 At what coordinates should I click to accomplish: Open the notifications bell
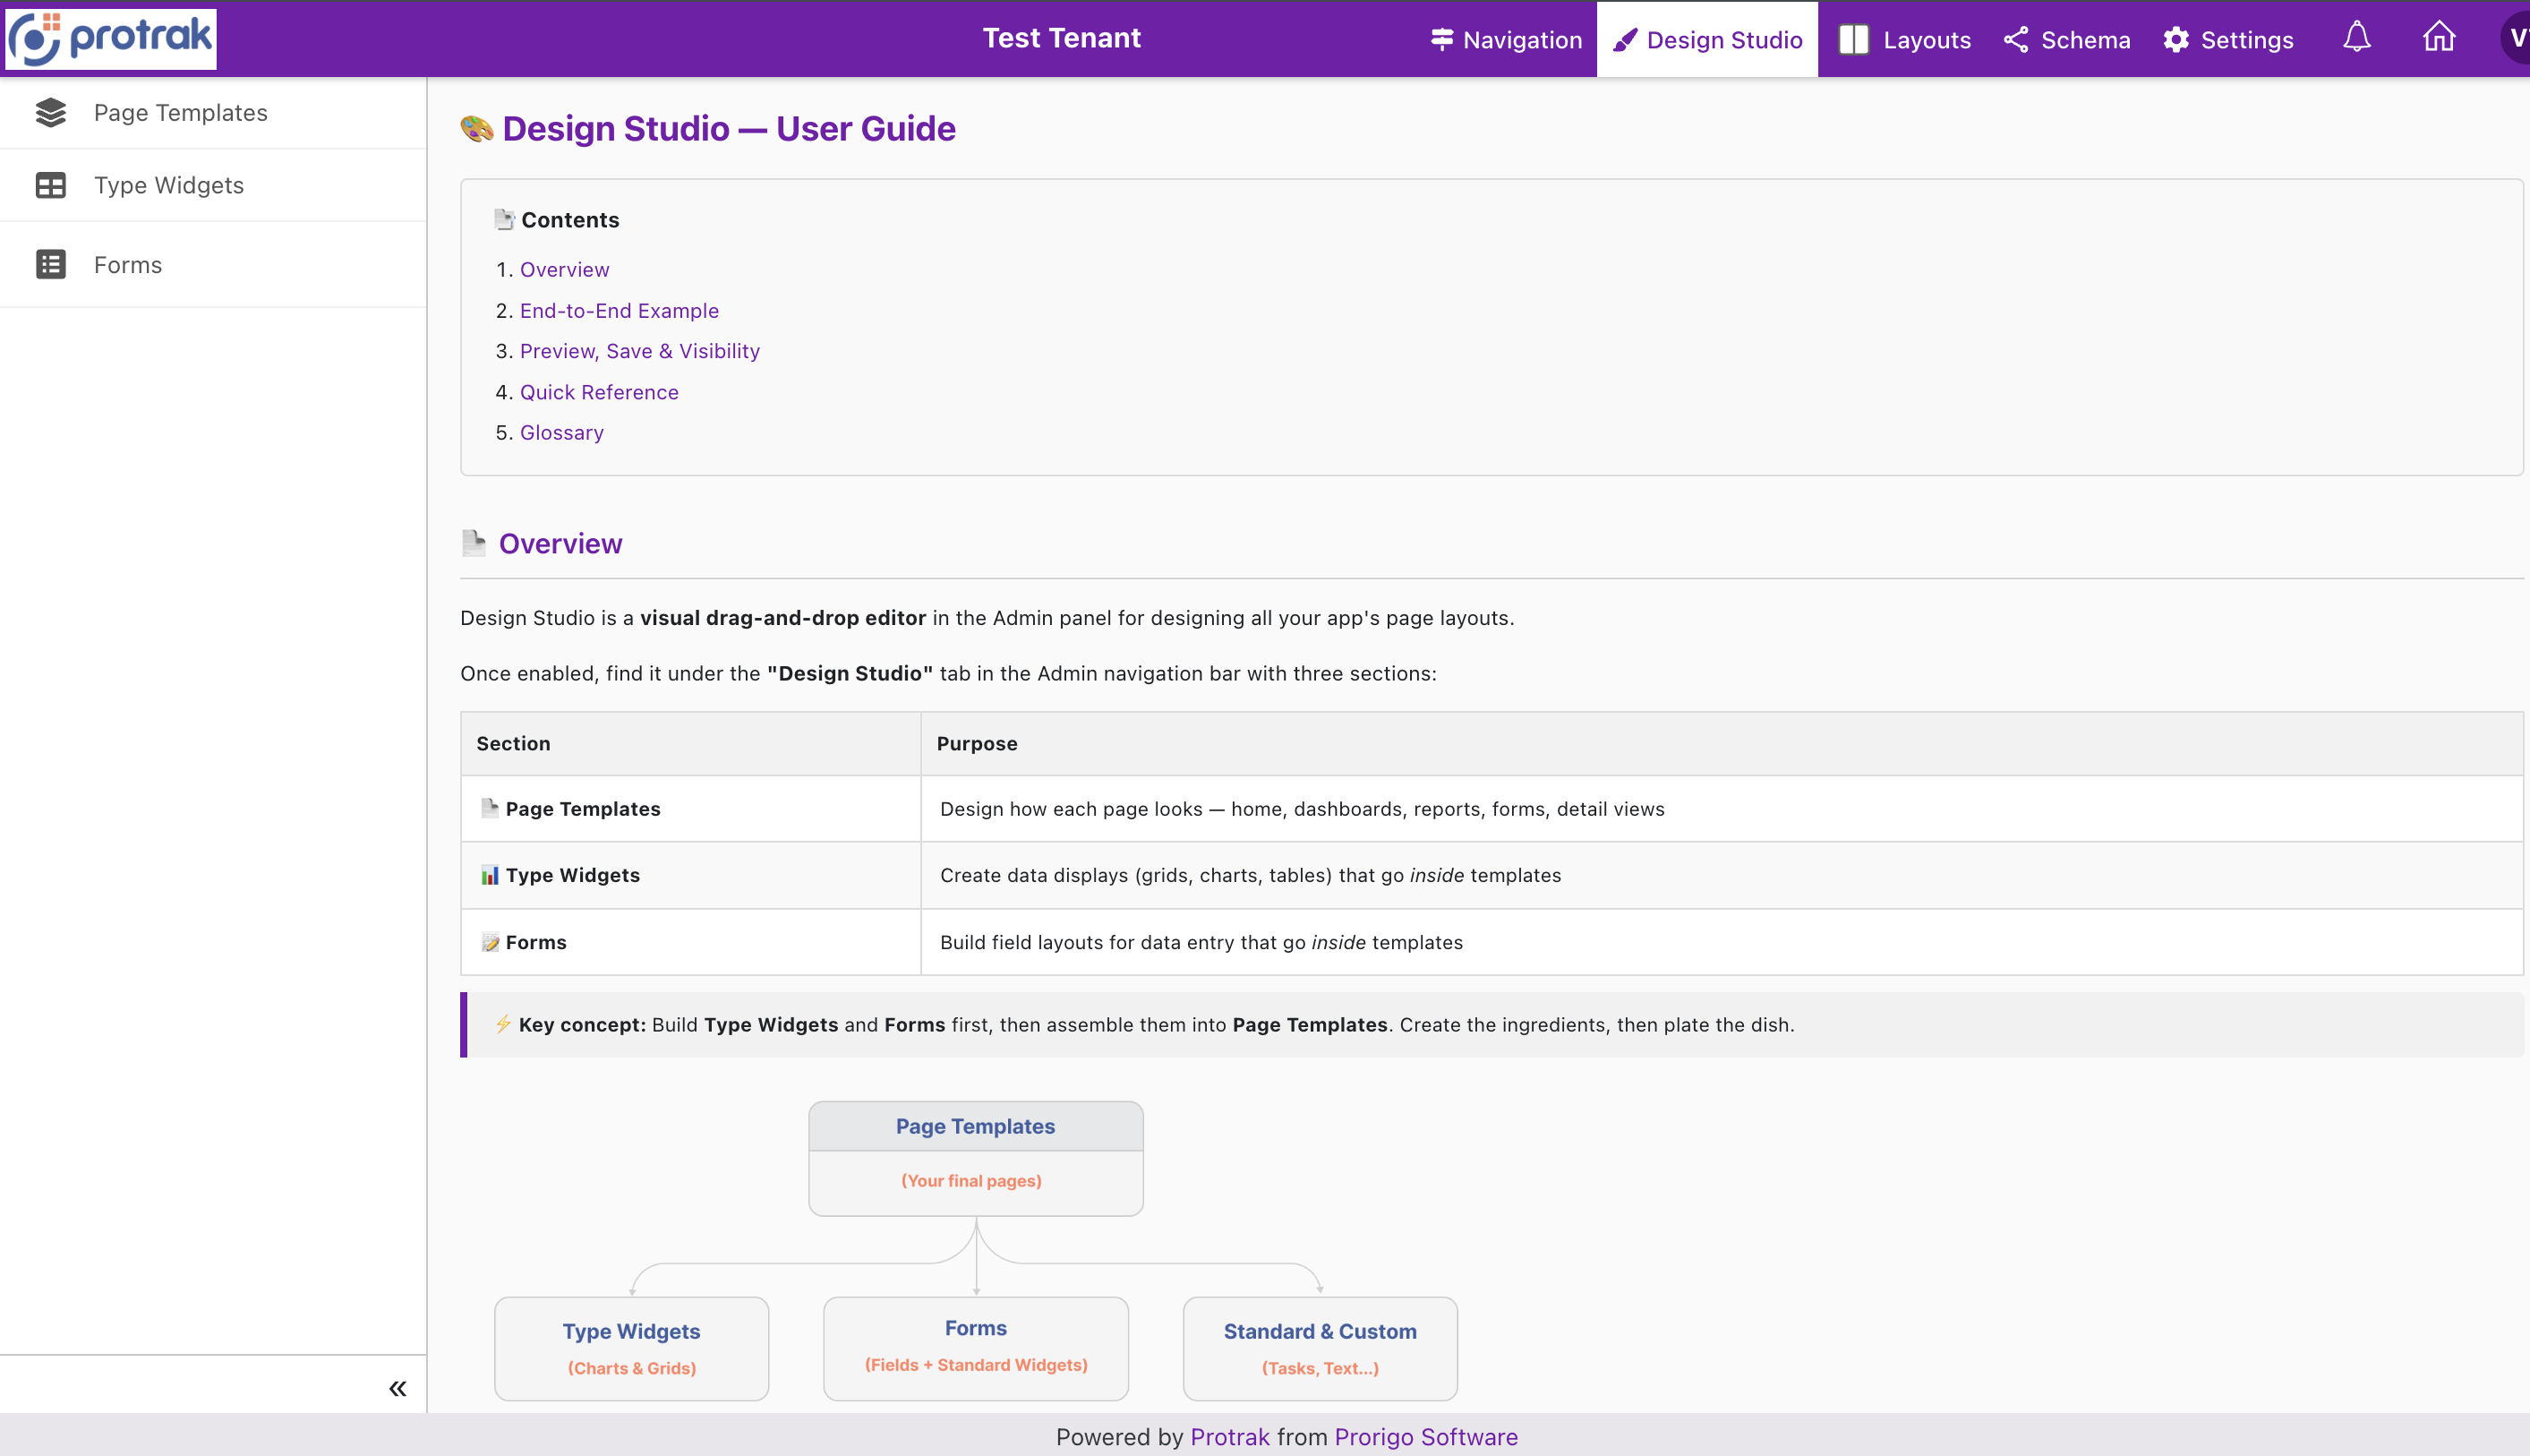coord(2356,38)
